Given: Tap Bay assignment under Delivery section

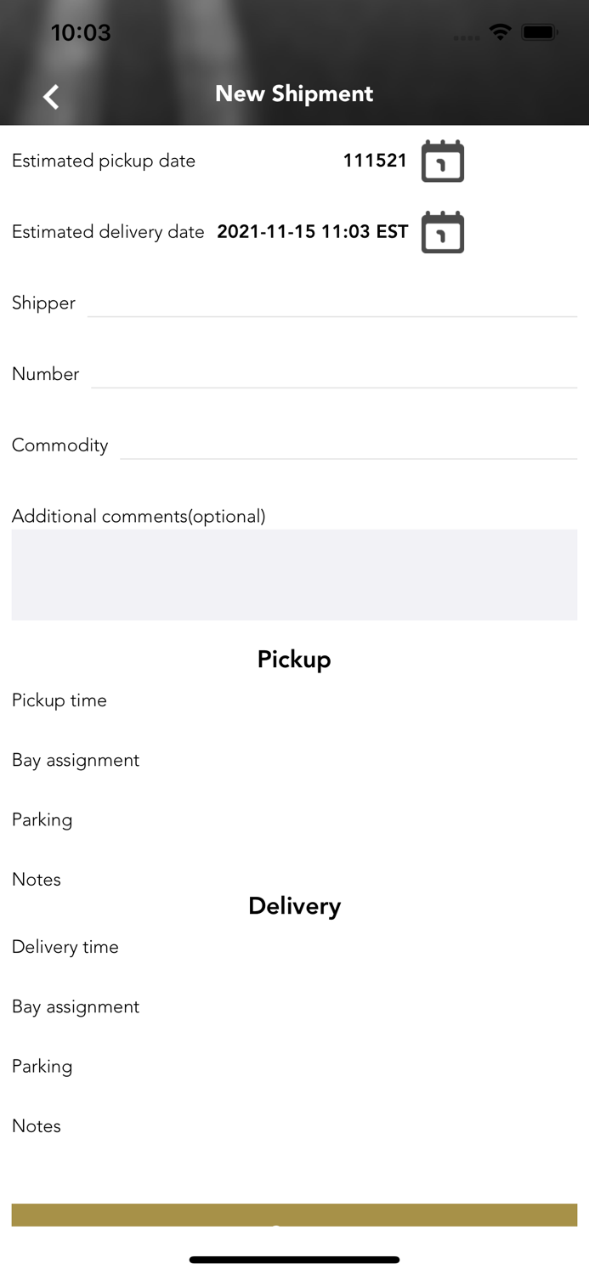Looking at the screenshot, I should tap(76, 1006).
